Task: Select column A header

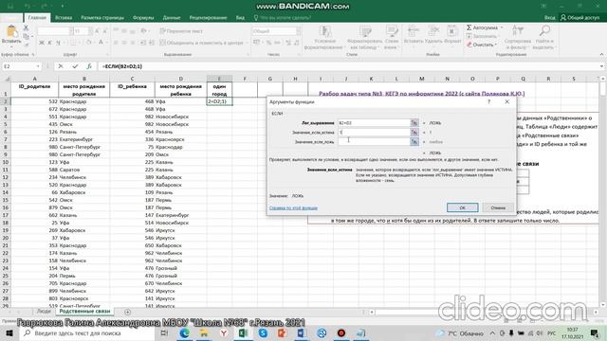Action: (34, 79)
